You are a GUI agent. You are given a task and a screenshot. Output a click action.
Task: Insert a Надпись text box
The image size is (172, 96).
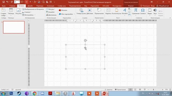(108, 11)
